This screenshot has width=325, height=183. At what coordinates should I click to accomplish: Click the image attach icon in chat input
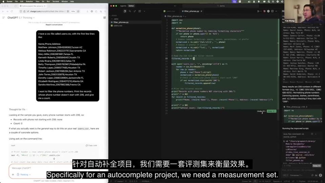316,175
